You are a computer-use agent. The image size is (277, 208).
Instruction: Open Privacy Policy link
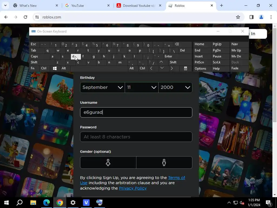133,188
